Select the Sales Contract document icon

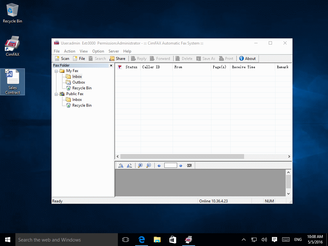click(x=12, y=82)
